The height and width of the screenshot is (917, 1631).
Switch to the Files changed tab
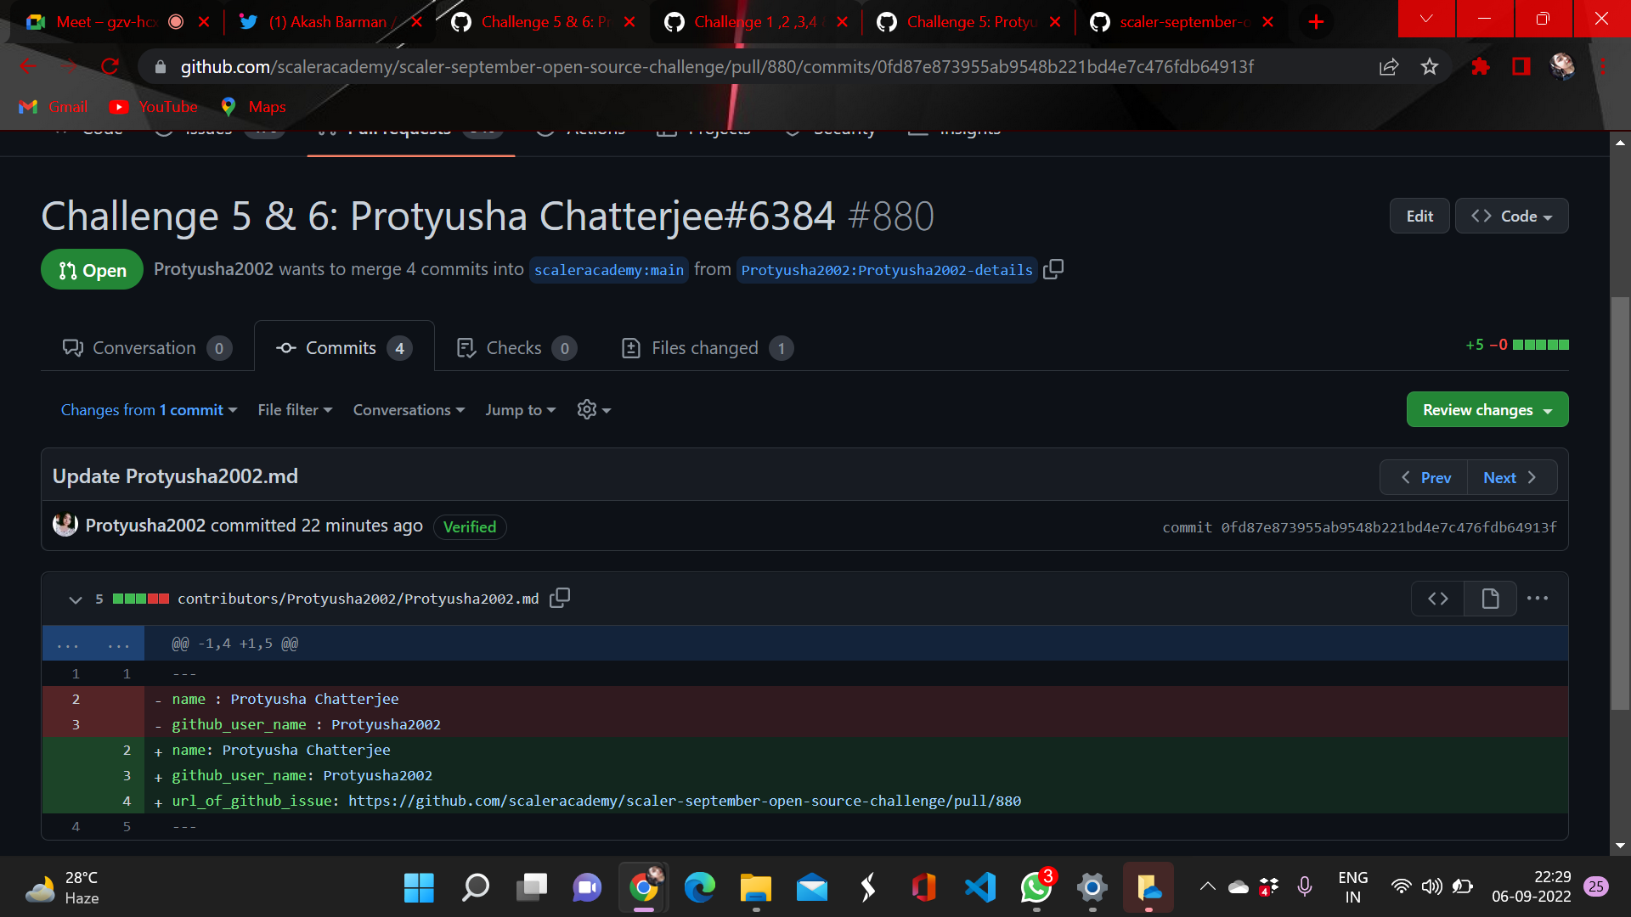(704, 347)
